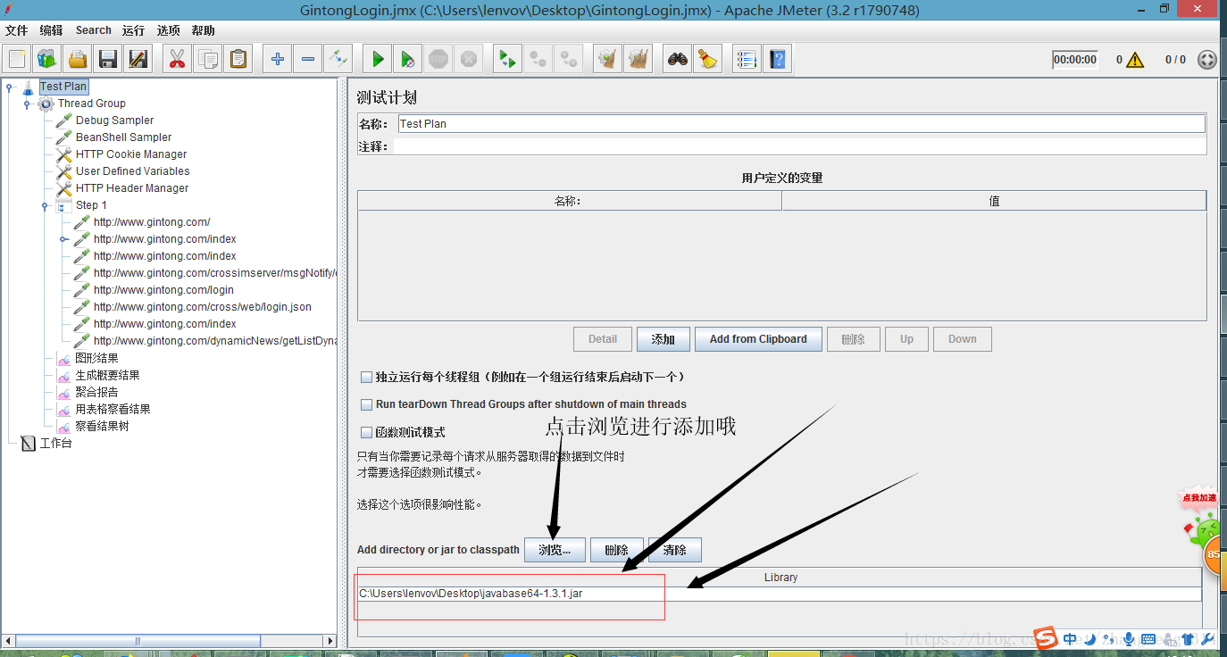
Task: Paste using the clipboard toolbar icon
Action: click(x=238, y=60)
